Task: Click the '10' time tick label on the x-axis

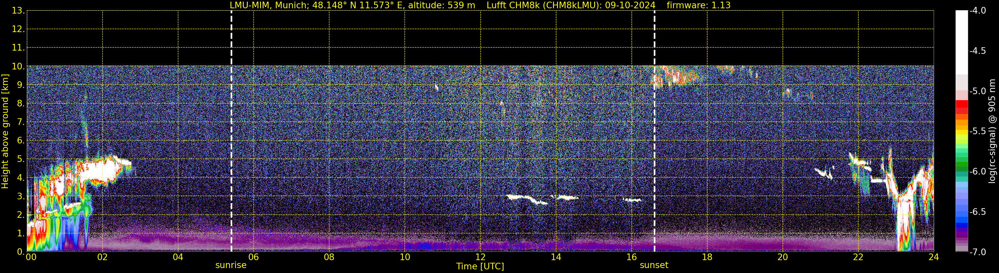Action: [405, 257]
